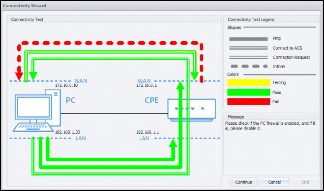Click the PC WAN address 172.16.0.10

(66, 85)
